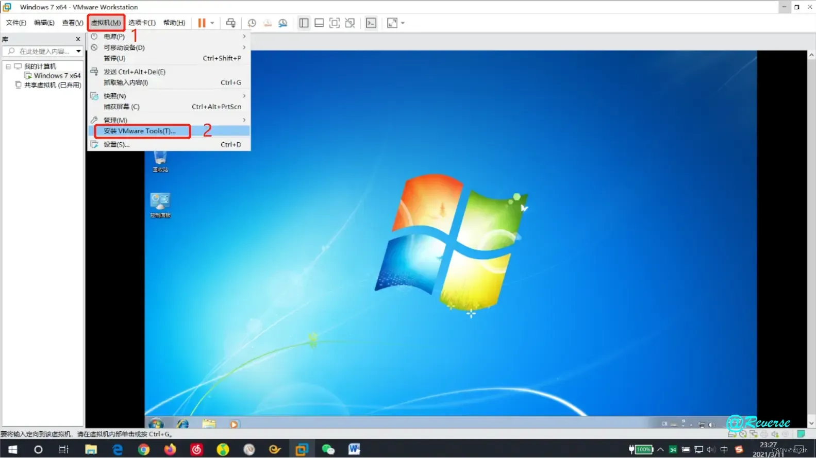
Task: Click the 虚拟机(M) menu
Action: click(106, 23)
